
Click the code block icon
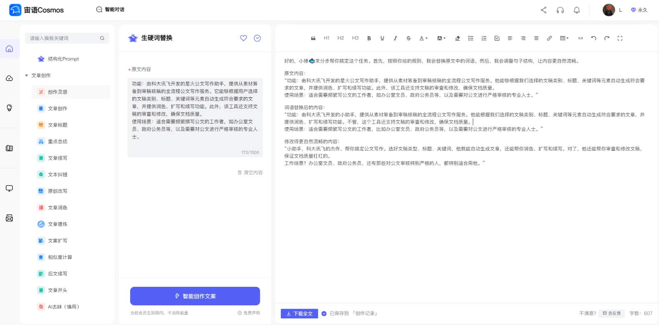pos(580,38)
